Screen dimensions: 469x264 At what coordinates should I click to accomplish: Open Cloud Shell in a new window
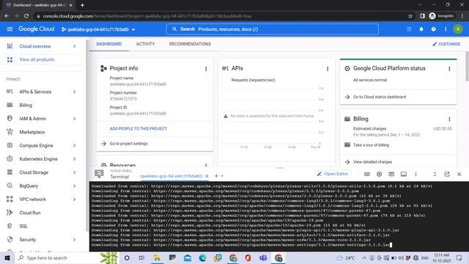pos(447,175)
